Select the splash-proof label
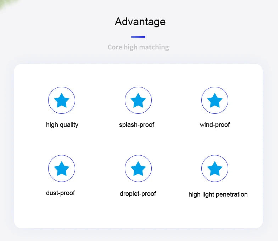The image size is (280, 241). [x=136, y=125]
